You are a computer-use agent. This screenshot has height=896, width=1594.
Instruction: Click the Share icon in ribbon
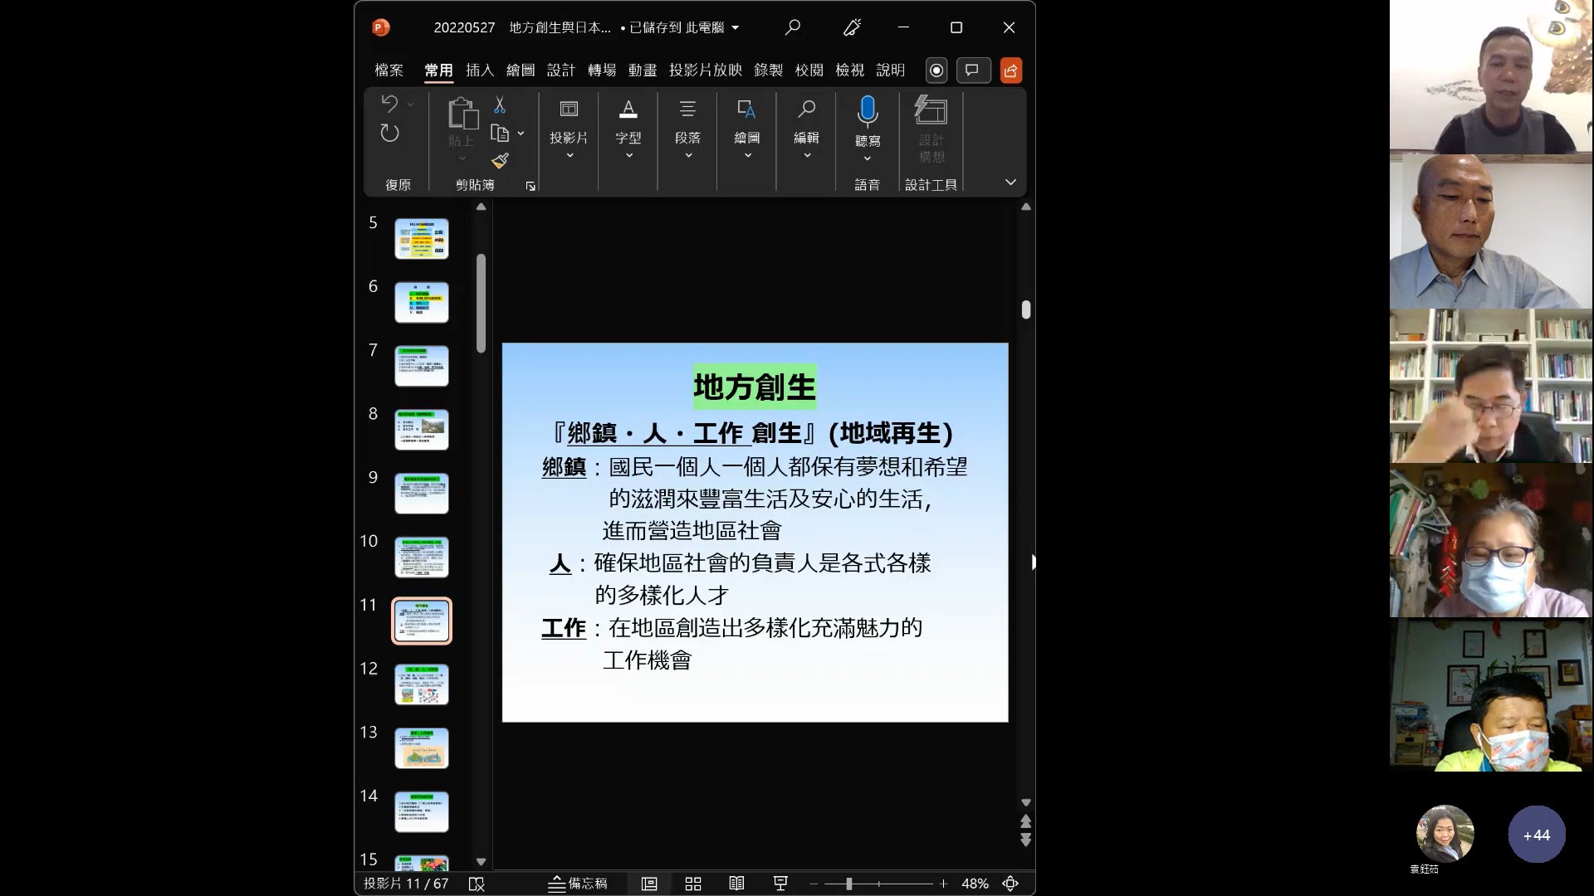1010,71
